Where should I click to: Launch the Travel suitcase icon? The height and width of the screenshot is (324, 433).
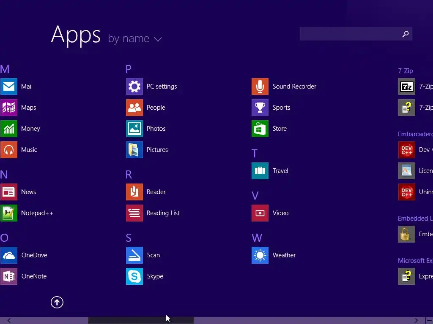point(260,171)
